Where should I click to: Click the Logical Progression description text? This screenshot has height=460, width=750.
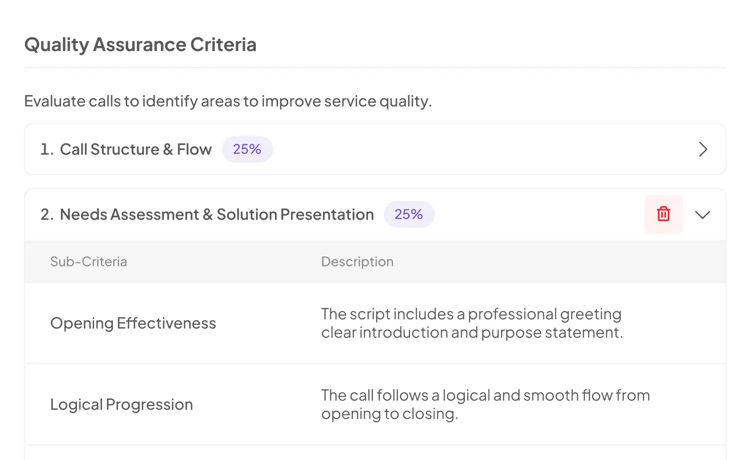click(x=485, y=404)
